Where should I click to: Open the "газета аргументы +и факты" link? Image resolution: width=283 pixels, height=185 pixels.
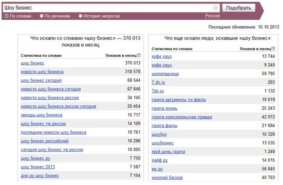[x=179, y=100]
